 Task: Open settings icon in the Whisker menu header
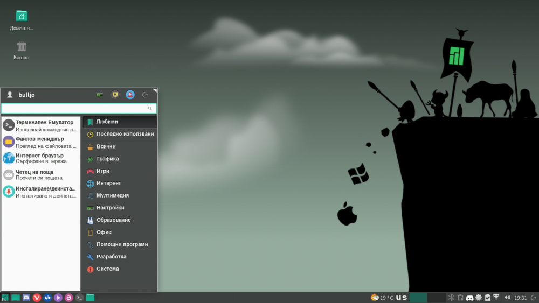(x=100, y=95)
